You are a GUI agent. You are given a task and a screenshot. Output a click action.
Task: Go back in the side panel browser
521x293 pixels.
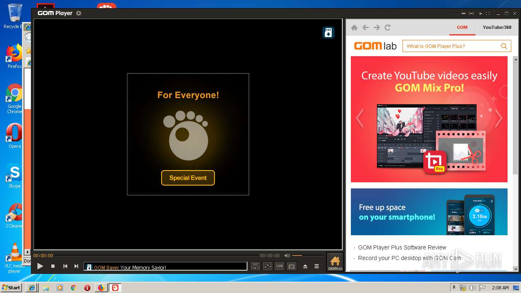pyautogui.click(x=366, y=28)
